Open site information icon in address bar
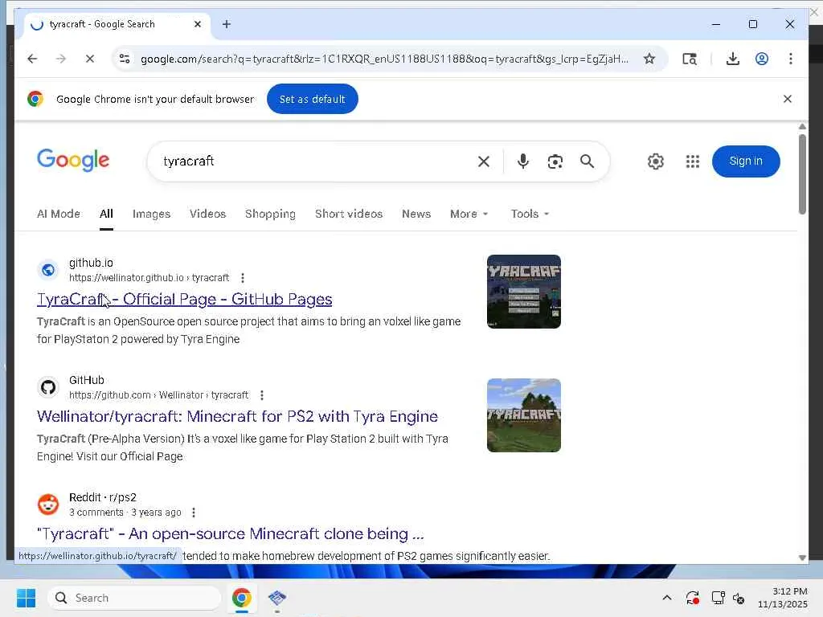This screenshot has height=617, width=823. pos(125,59)
